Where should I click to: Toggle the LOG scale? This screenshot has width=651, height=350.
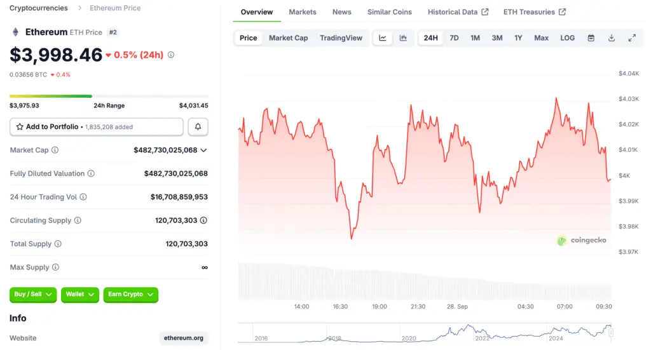[x=567, y=38]
